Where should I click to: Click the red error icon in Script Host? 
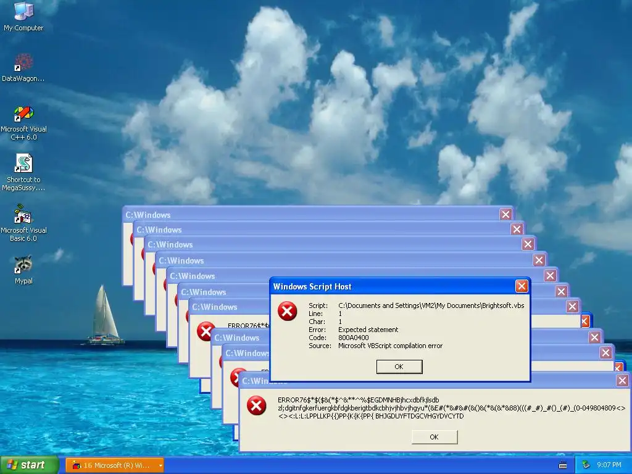pyautogui.click(x=287, y=311)
